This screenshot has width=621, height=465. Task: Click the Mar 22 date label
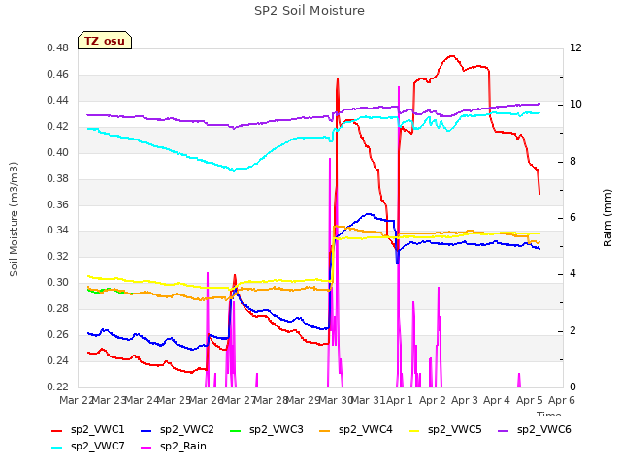click(77, 401)
